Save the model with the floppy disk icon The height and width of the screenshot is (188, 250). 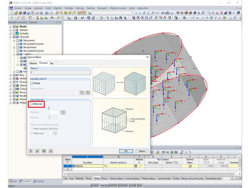(29, 13)
